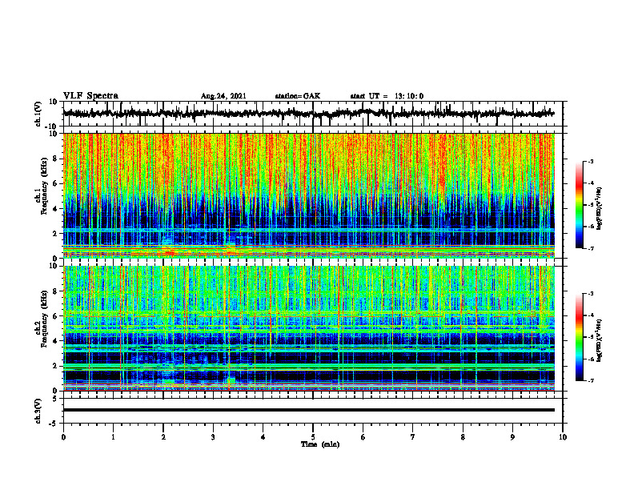634x490 pixels.
Task: Click the 6 kHz tick on ch.1 spectrogram
Action: point(55,183)
